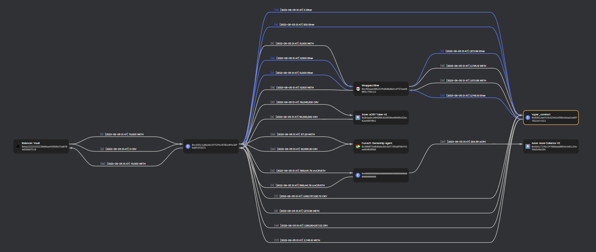Select the Wrapped Ether node title

coord(370,86)
